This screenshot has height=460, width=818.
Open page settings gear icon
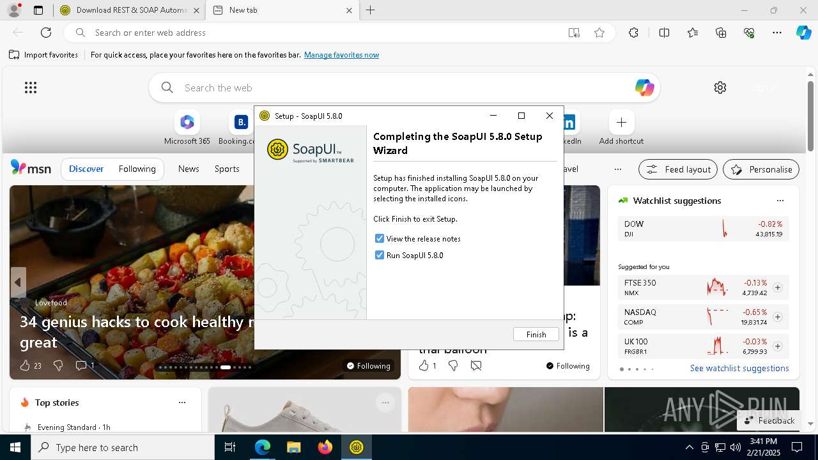tap(720, 88)
